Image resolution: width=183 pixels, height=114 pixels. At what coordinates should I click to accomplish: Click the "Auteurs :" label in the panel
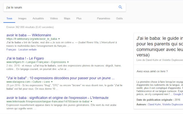[x=142, y=104]
